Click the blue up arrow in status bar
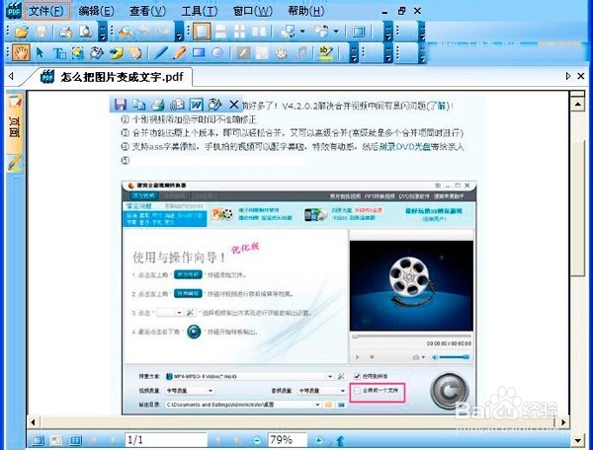The height and width of the screenshot is (450, 593). coord(340,440)
